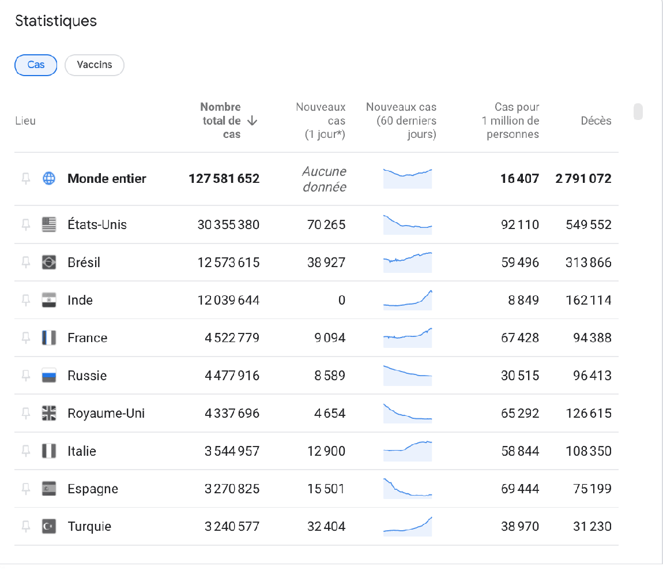The width and height of the screenshot is (663, 570).
Task: Select the Cas tab
Action: (x=36, y=65)
